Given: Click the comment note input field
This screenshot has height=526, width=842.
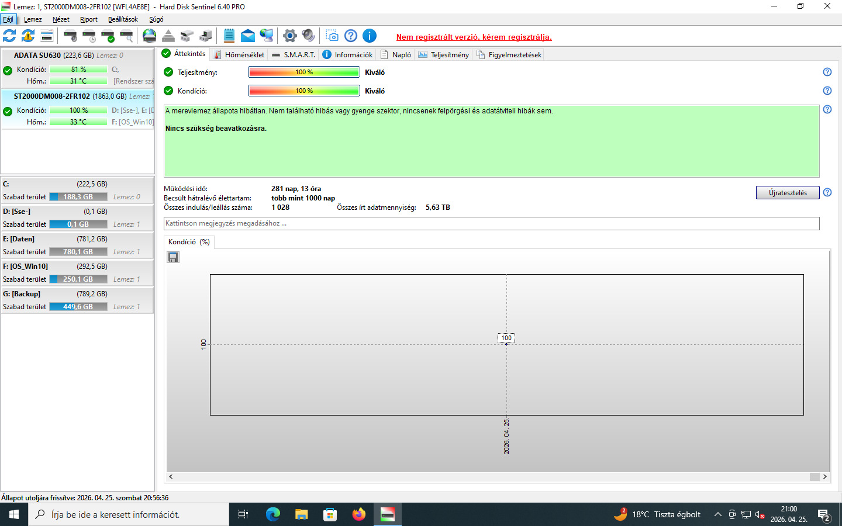Looking at the screenshot, I should click(x=492, y=223).
